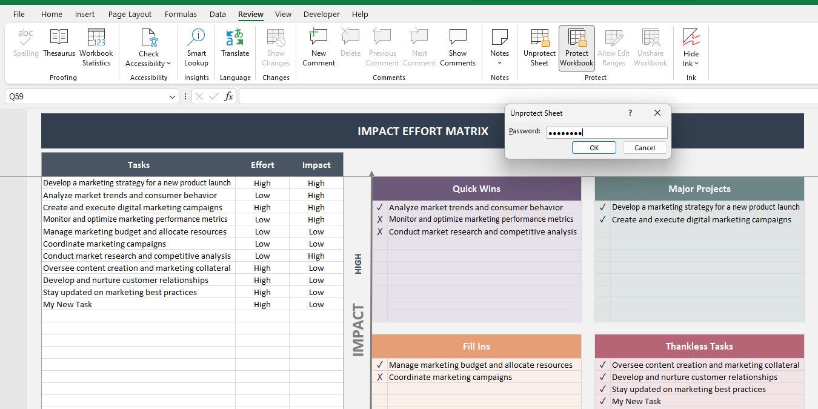Toggle Protect Workbook off
This screenshot has height=409, width=818.
pyautogui.click(x=576, y=45)
